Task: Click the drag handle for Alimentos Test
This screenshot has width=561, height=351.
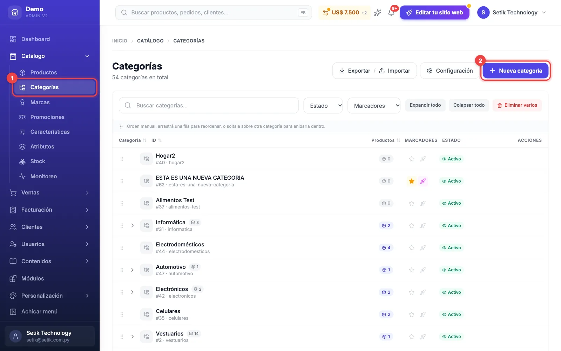Action: click(x=122, y=203)
